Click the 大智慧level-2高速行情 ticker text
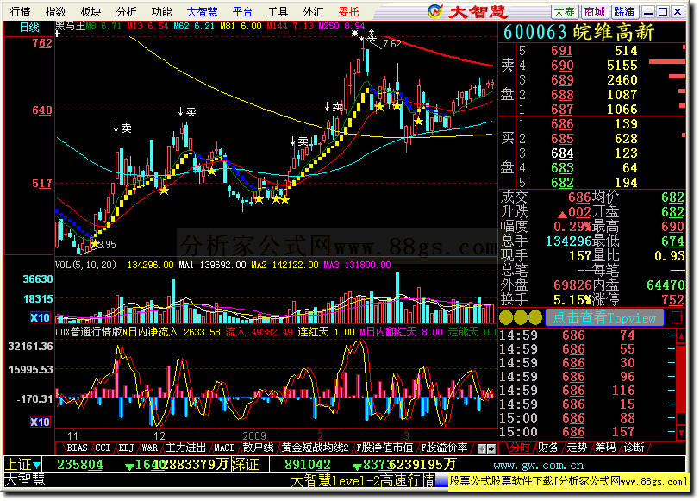The width and height of the screenshot is (700, 501). [x=362, y=480]
